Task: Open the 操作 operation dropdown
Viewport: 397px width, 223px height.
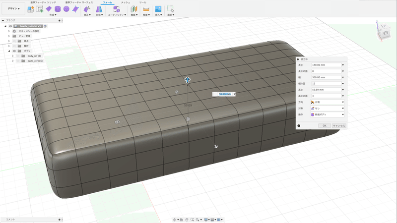Action: (328, 114)
